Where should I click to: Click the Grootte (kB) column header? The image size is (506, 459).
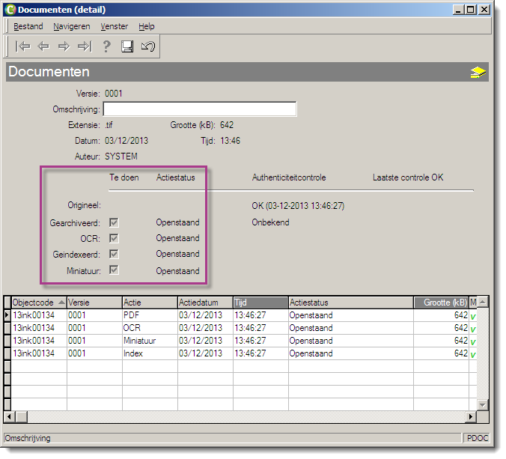(x=441, y=303)
